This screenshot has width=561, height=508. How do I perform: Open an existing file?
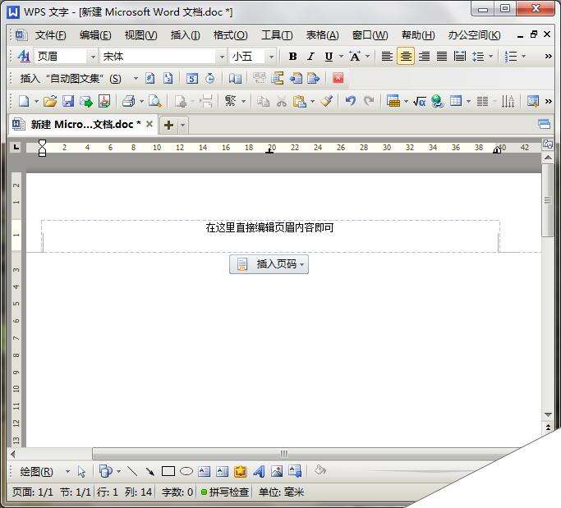(50, 102)
